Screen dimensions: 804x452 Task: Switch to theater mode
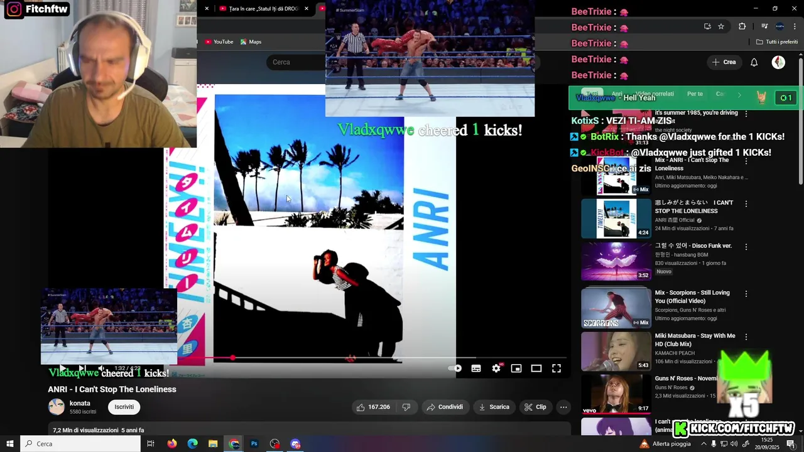pos(536,369)
